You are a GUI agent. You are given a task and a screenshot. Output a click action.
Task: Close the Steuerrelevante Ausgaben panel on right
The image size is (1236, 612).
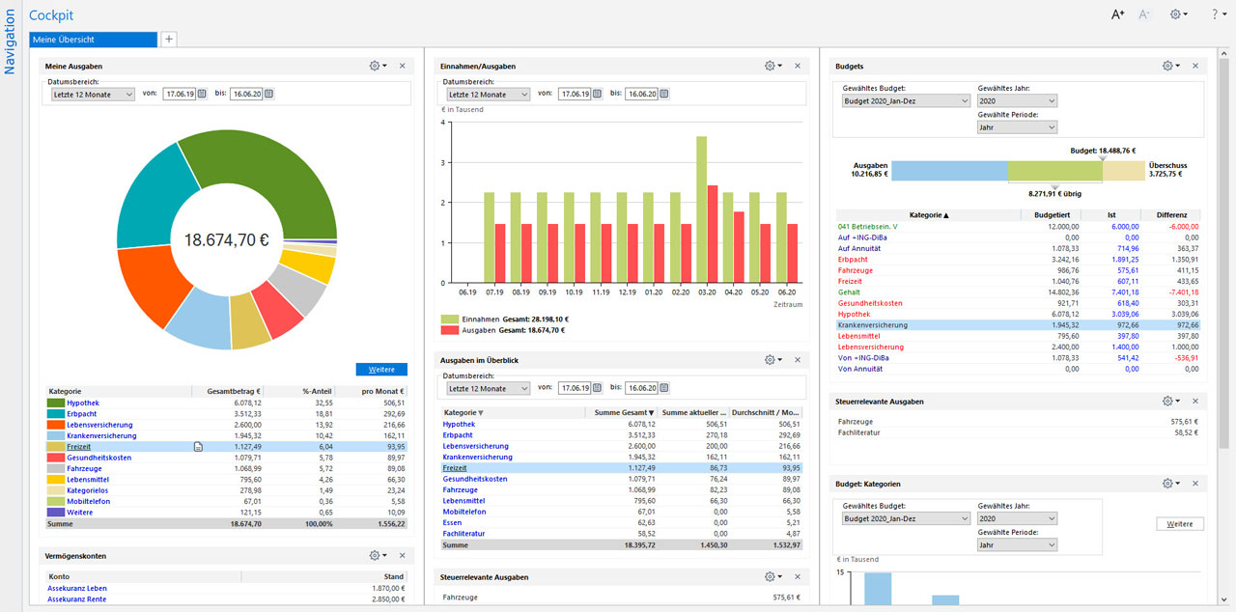pyautogui.click(x=1195, y=401)
